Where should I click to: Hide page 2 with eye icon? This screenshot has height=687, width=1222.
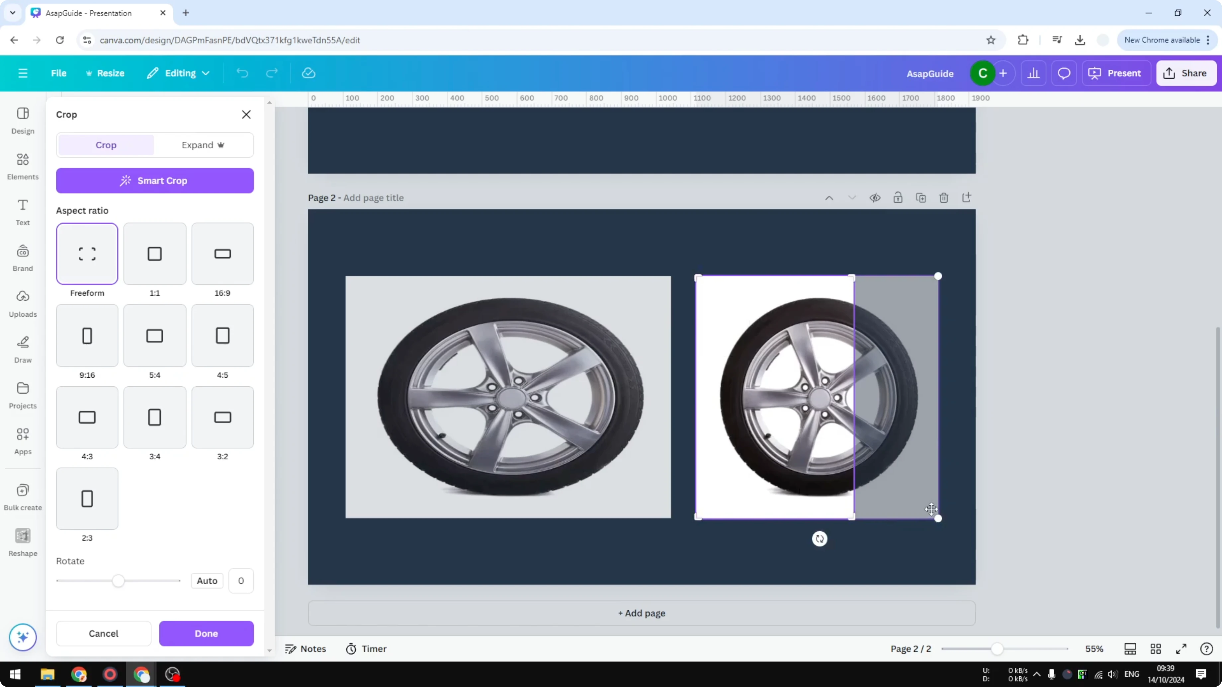[875, 198]
